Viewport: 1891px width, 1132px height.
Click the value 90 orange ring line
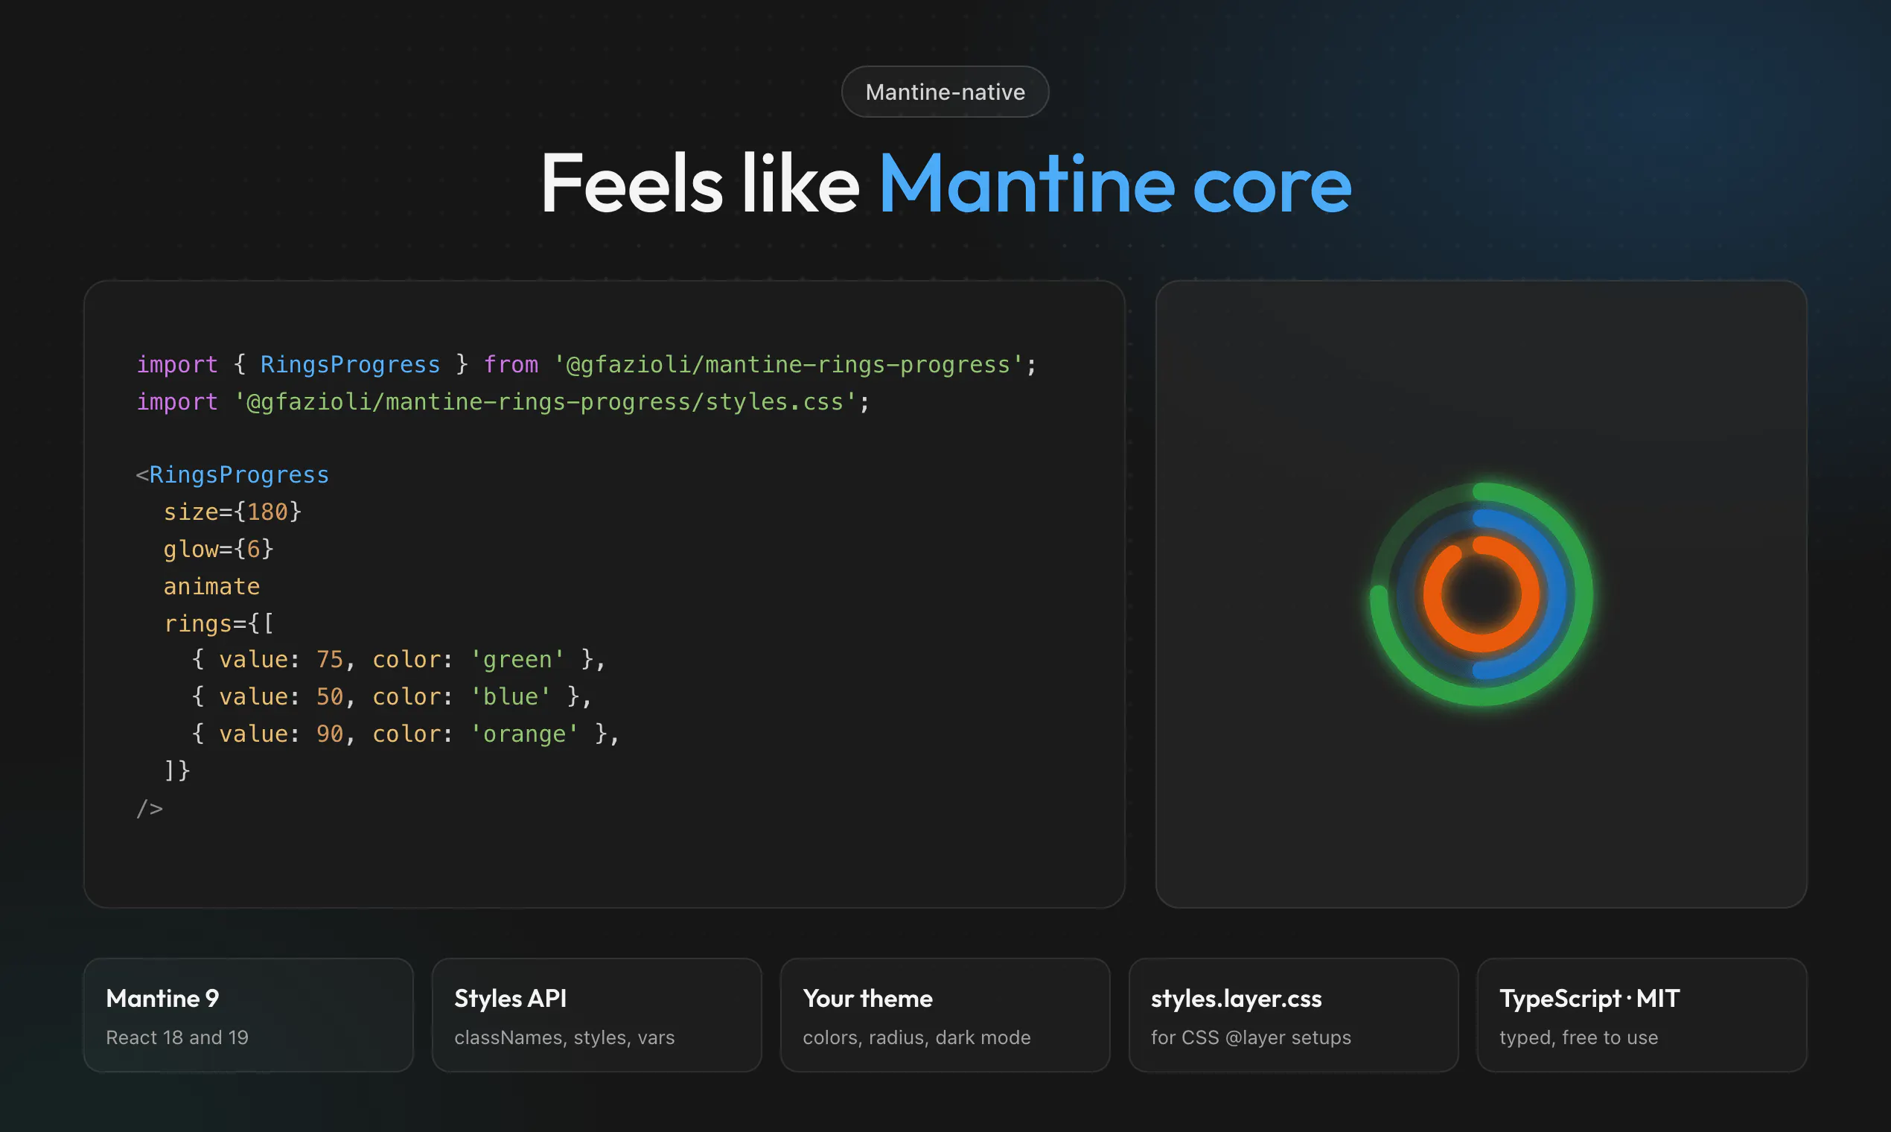406,734
